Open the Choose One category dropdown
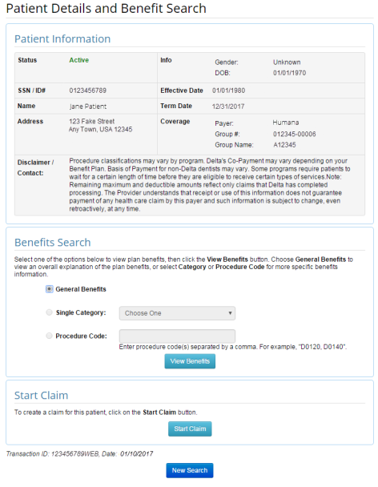Viewport: 378px width, 487px height. coord(177,313)
